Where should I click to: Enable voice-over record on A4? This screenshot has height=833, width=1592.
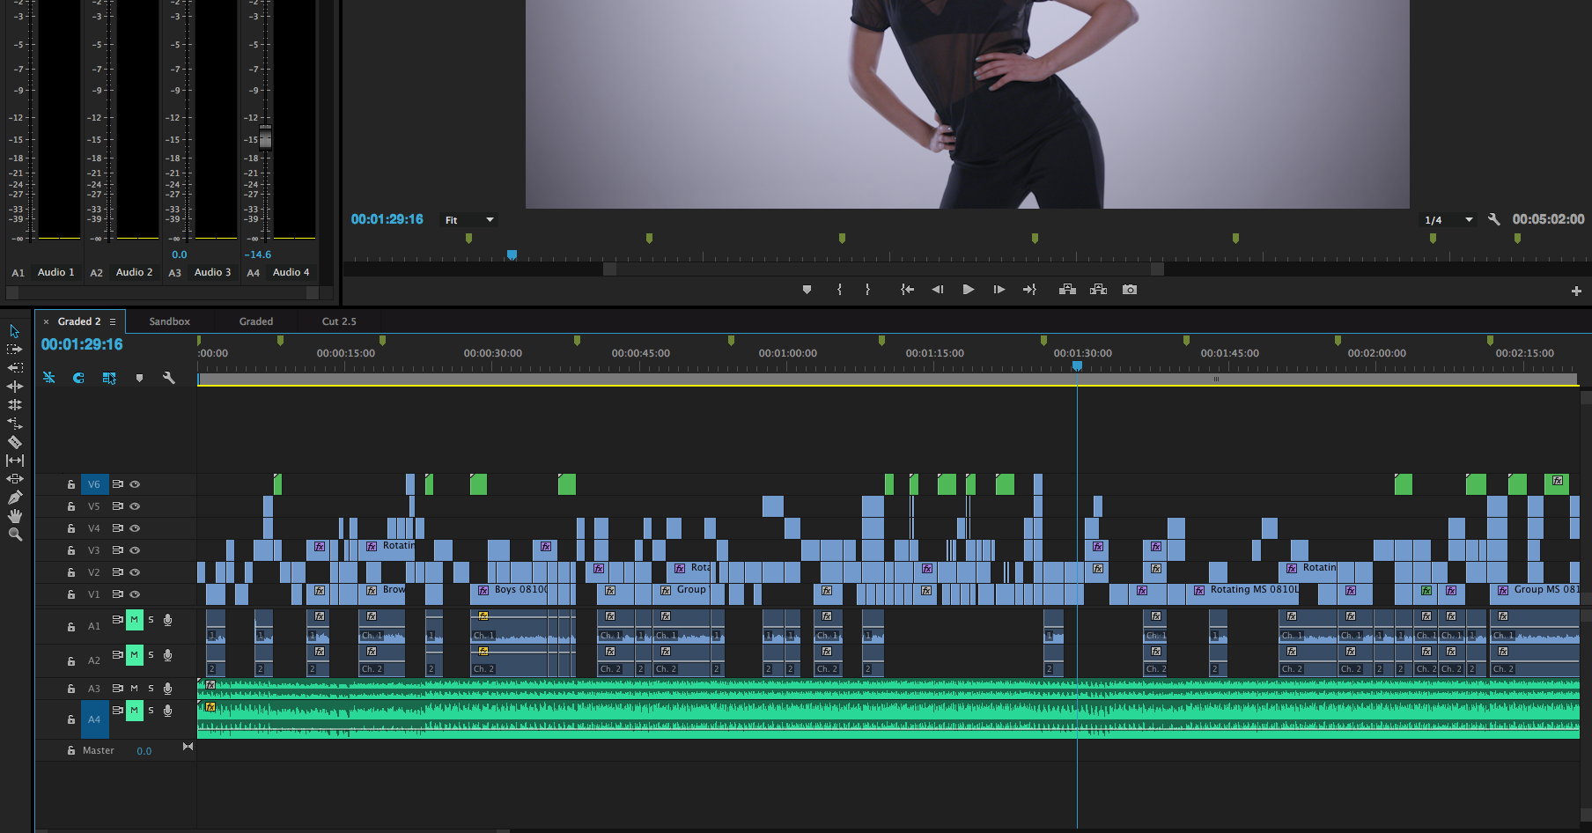pyautogui.click(x=167, y=711)
